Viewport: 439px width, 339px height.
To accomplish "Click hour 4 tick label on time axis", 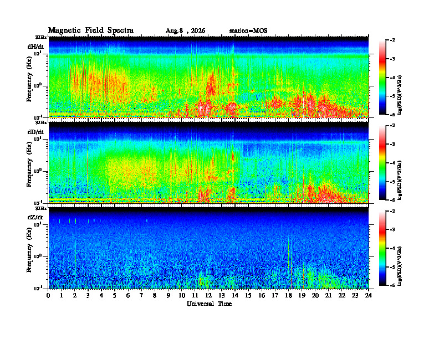I will (101, 296).
